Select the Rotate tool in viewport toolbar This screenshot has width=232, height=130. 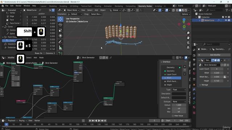[61, 25]
